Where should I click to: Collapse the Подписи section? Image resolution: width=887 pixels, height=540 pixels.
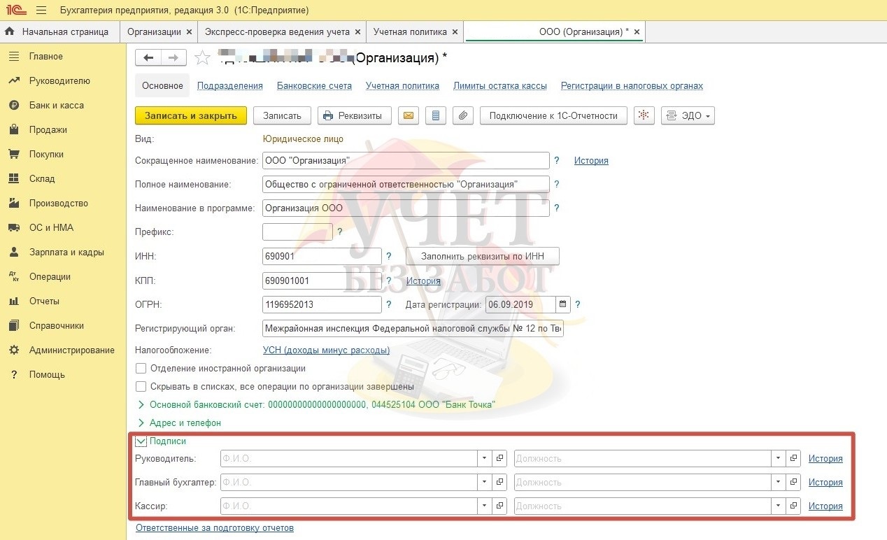click(141, 441)
